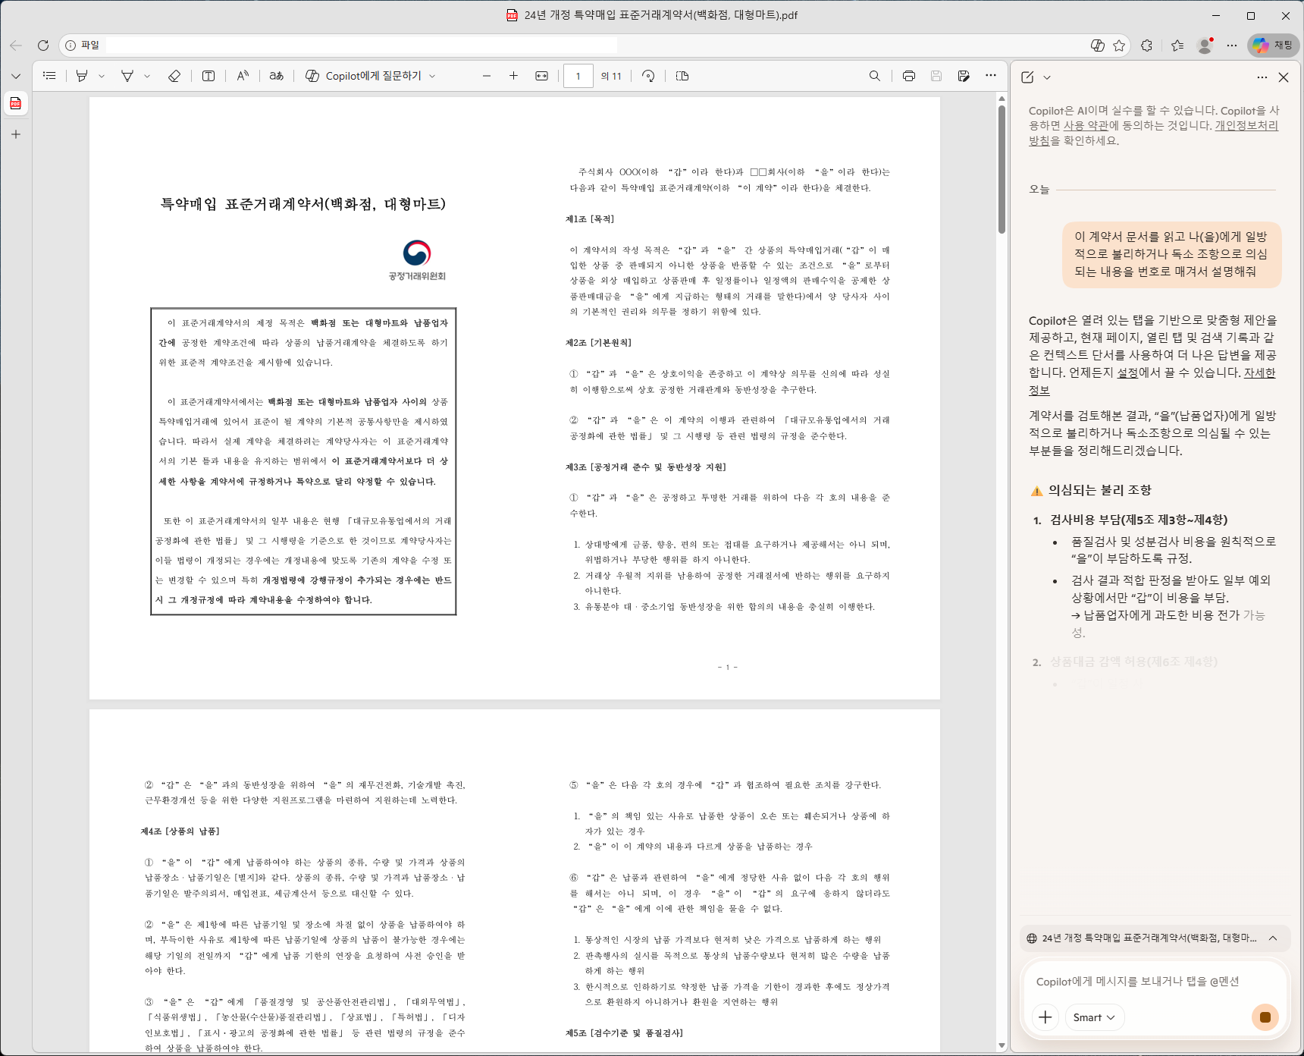Open Copilot pane more options ellipsis
Image resolution: width=1304 pixels, height=1056 pixels.
[x=1262, y=77]
